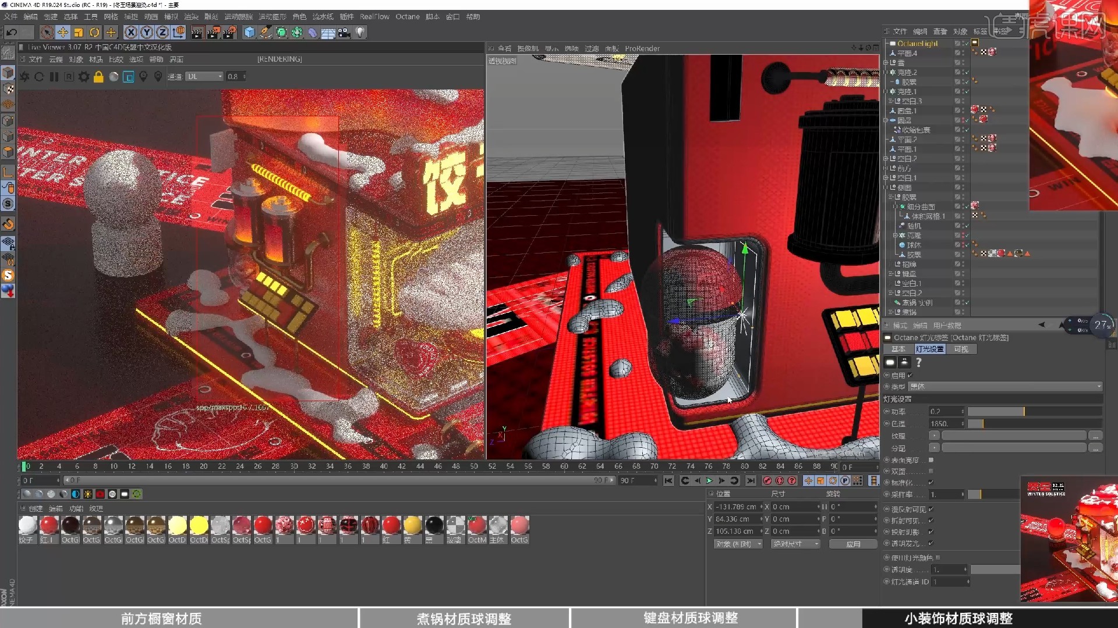
Task: Toggle the Z axis lock
Action: (162, 33)
